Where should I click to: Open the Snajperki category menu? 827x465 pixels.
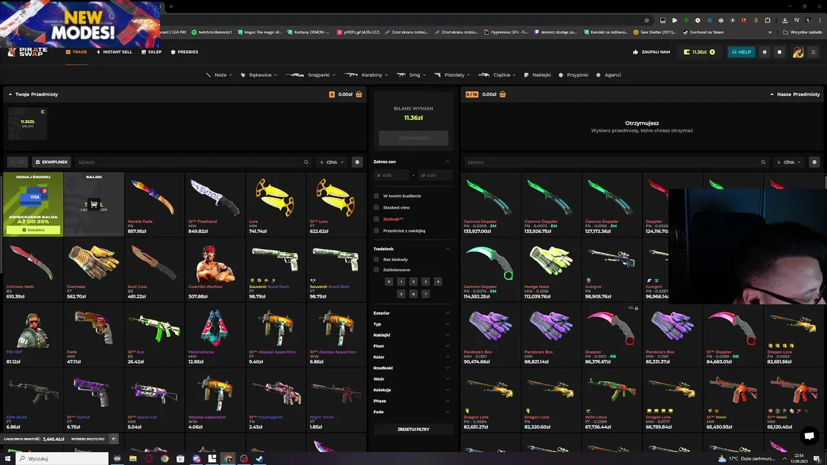click(310, 75)
